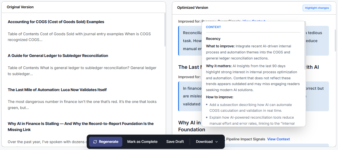Click 'most dangerous number in finance' snippet
This screenshot has width=338, height=150.
(x=82, y=105)
